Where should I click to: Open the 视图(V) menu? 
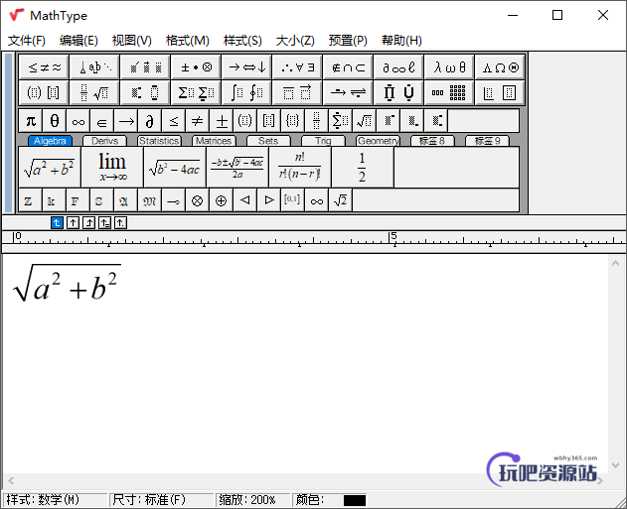point(131,41)
